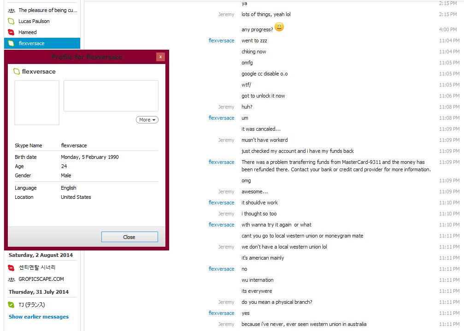Dismiss the profile dialog via the red X

(160, 57)
